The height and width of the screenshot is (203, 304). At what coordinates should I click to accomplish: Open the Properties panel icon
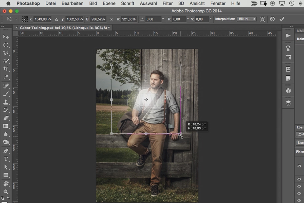coord(288,69)
